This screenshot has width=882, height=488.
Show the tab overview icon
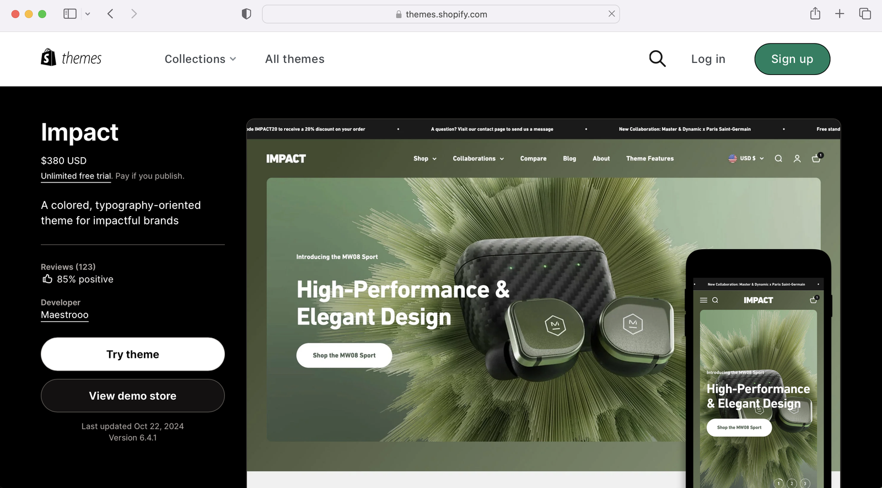point(865,14)
